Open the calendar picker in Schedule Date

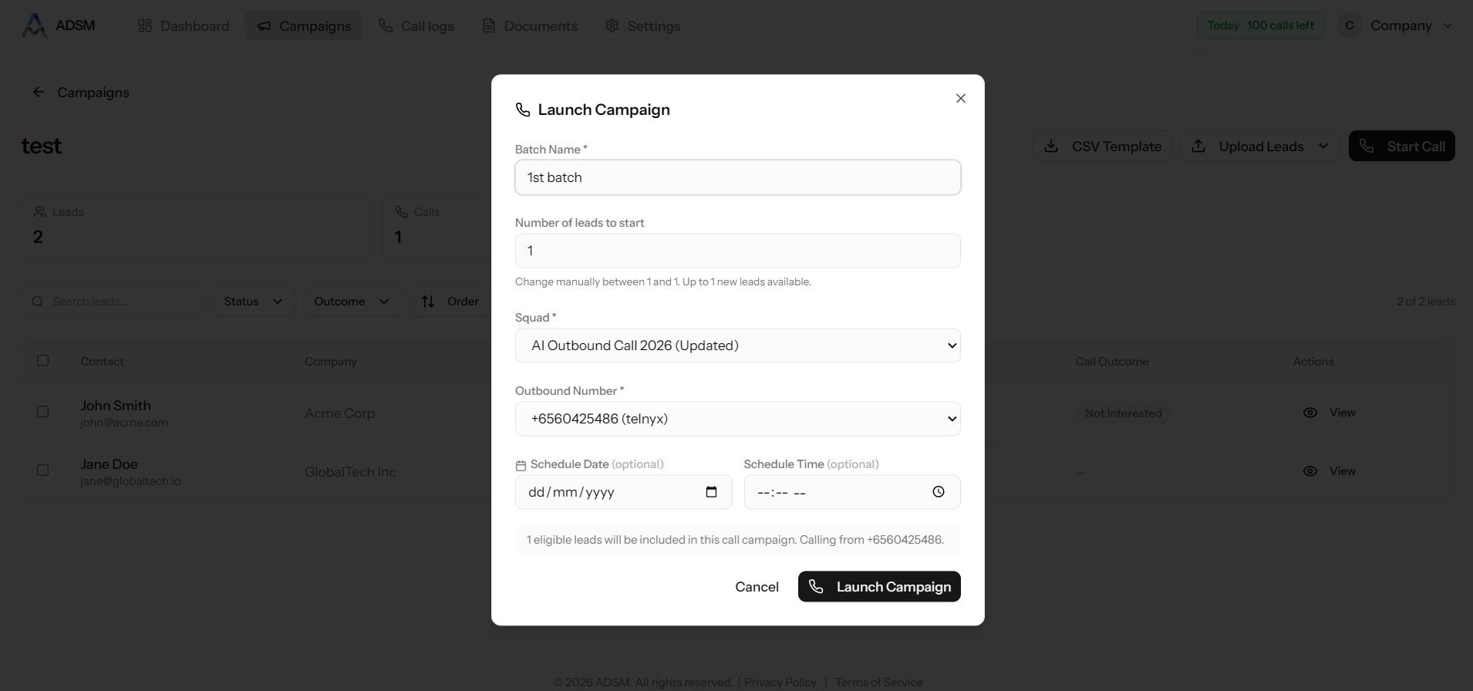(711, 492)
